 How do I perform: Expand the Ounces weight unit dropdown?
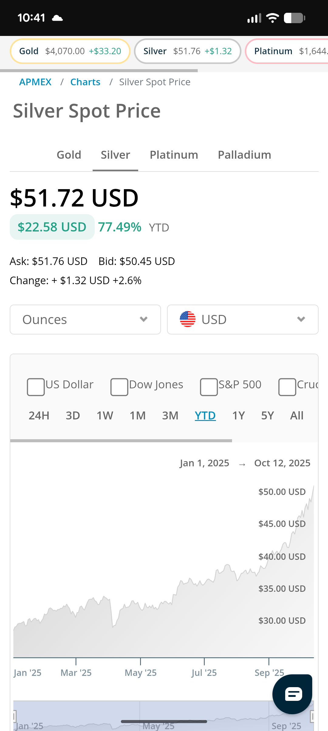(85, 320)
